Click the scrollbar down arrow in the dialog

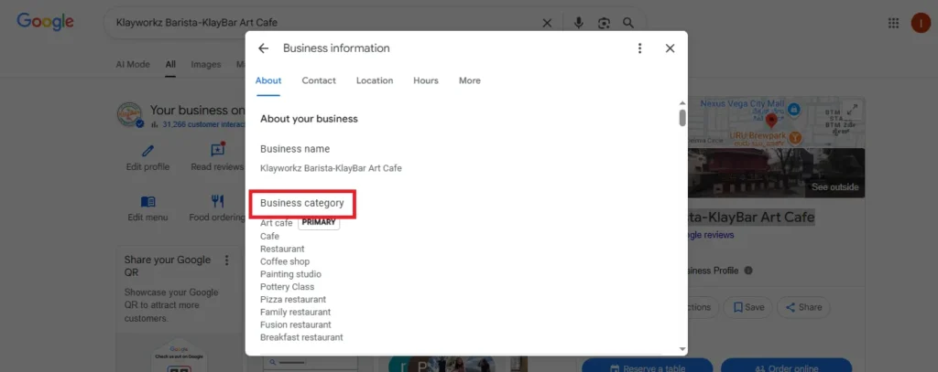pyautogui.click(x=682, y=349)
